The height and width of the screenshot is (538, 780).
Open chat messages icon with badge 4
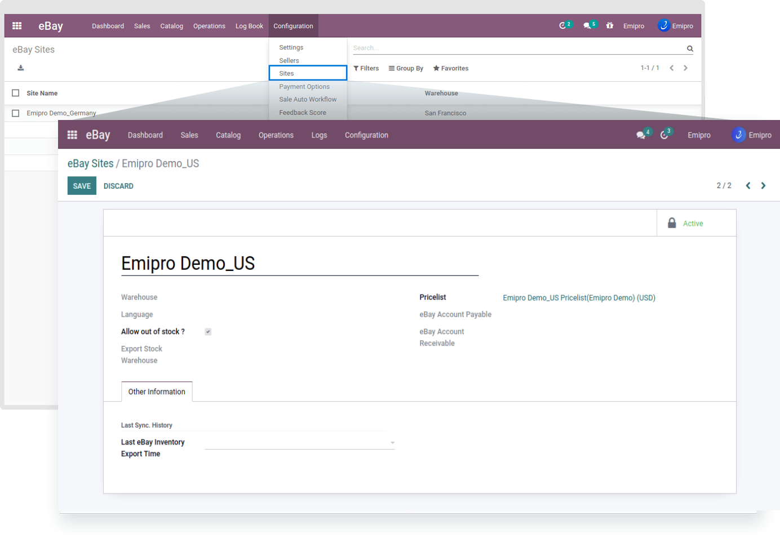(x=641, y=135)
